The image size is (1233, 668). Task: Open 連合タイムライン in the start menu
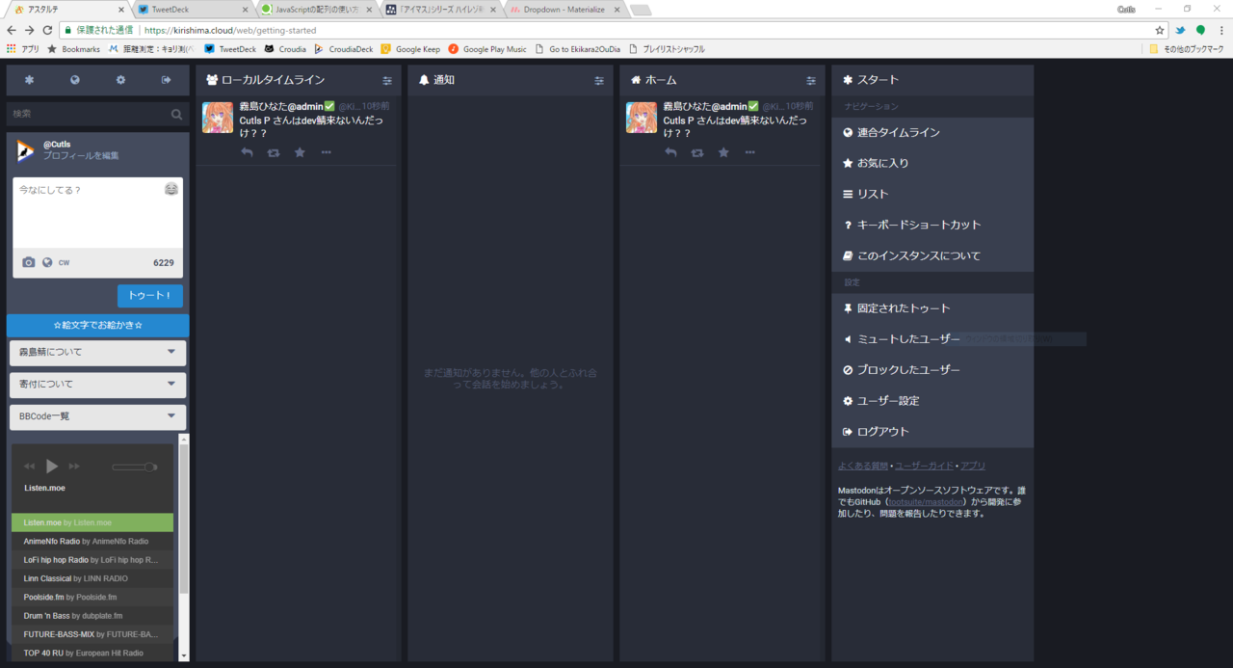(x=898, y=132)
